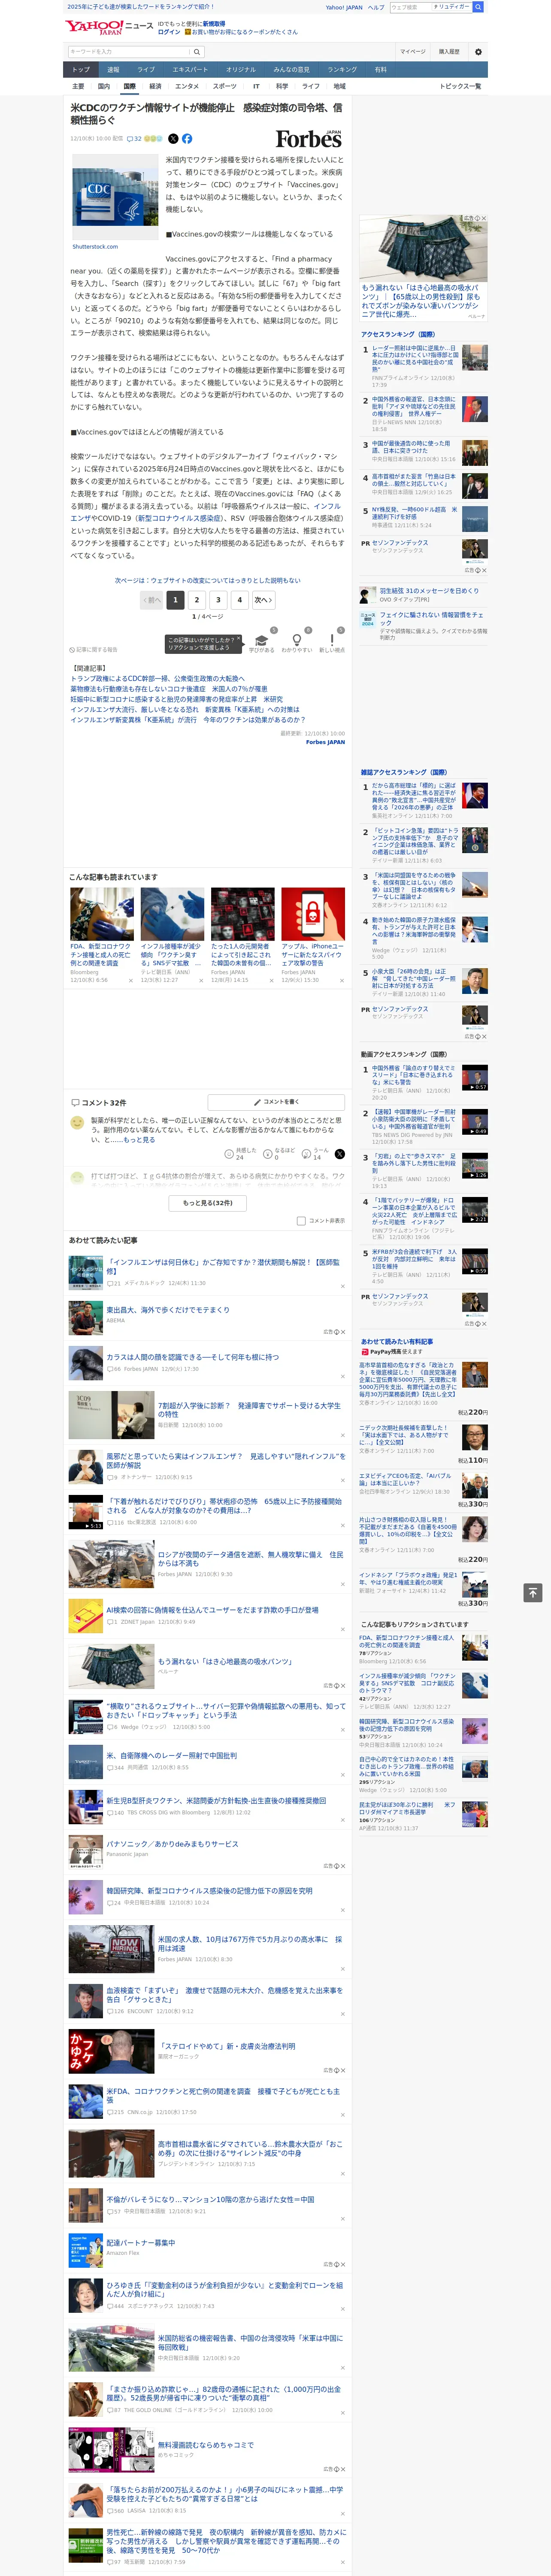
Task: Share article on Facebook icon
Action: pyautogui.click(x=187, y=139)
